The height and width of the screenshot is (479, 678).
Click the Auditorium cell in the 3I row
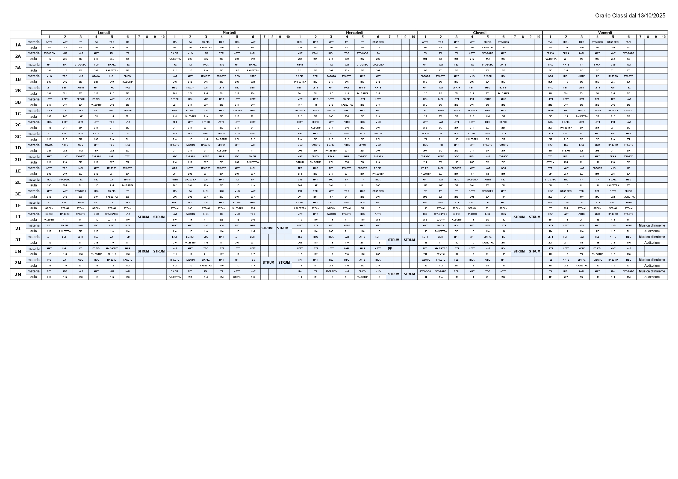pos(652,243)
